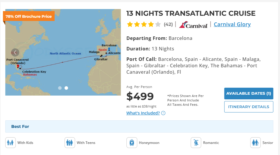This screenshot has width=280, height=155.
Task: Click the info icon beside What's Included
Action: (x=163, y=113)
